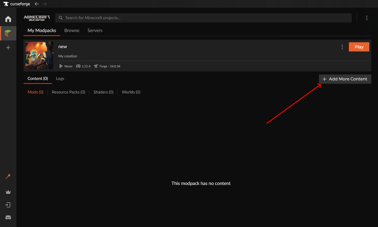Image resolution: width=378 pixels, height=227 pixels.
Task: Open the crown premium icon
Action: 8,192
